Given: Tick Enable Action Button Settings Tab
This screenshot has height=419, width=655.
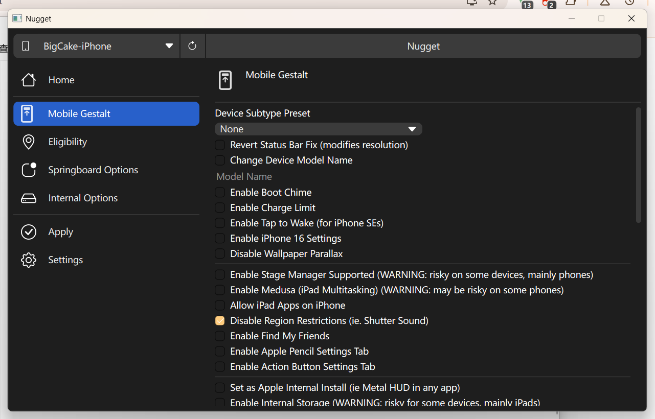Looking at the screenshot, I should pyautogui.click(x=220, y=367).
